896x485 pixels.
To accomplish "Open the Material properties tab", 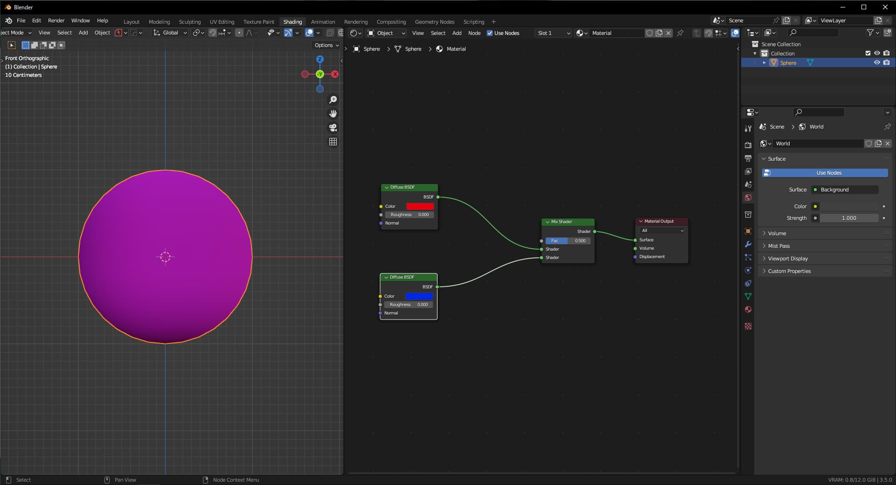I will click(748, 309).
